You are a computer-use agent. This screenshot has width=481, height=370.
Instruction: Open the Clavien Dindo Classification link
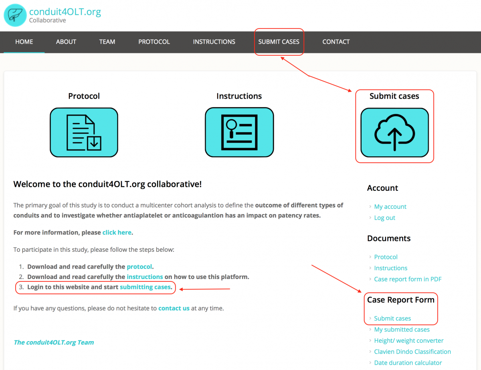pos(412,352)
